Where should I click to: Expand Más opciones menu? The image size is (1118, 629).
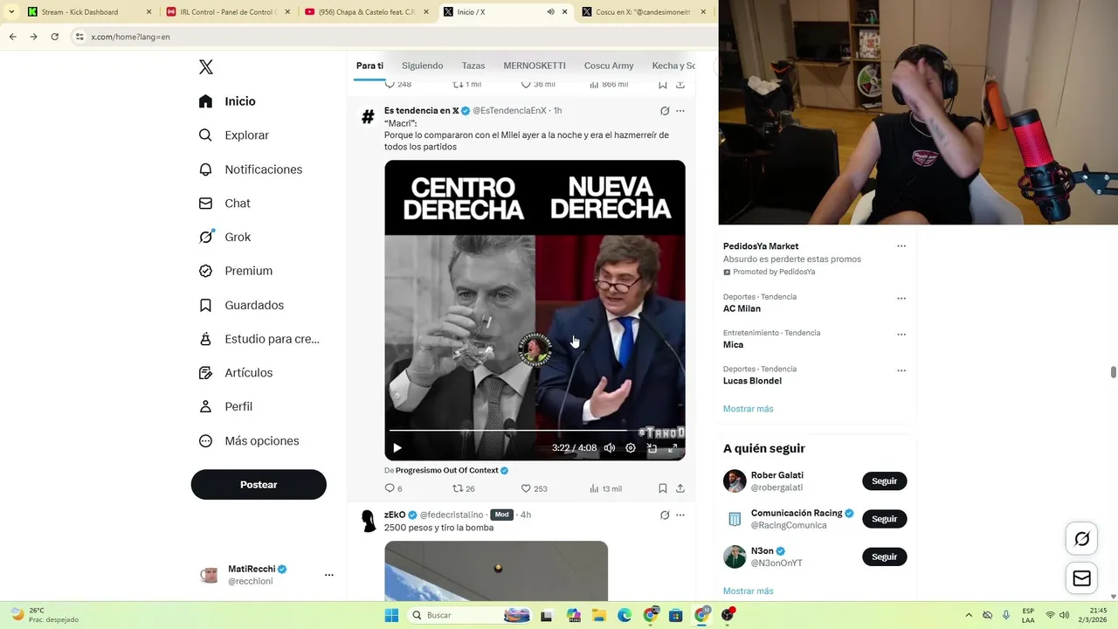pos(248,441)
